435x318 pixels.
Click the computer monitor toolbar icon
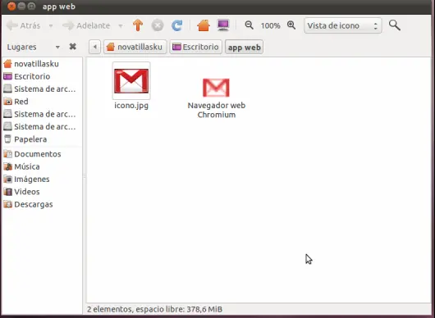pos(223,25)
